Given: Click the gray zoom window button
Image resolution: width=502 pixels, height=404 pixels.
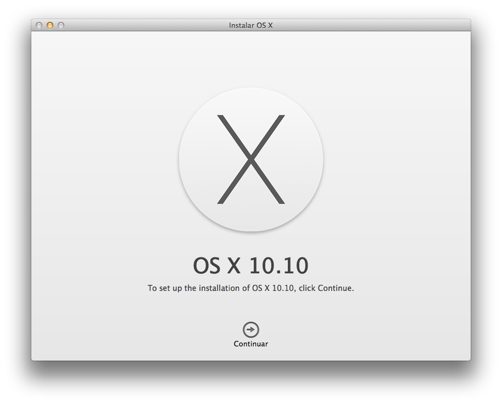Looking at the screenshot, I should [61, 25].
